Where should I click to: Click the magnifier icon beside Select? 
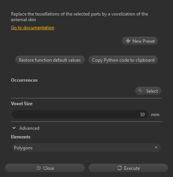140,91
